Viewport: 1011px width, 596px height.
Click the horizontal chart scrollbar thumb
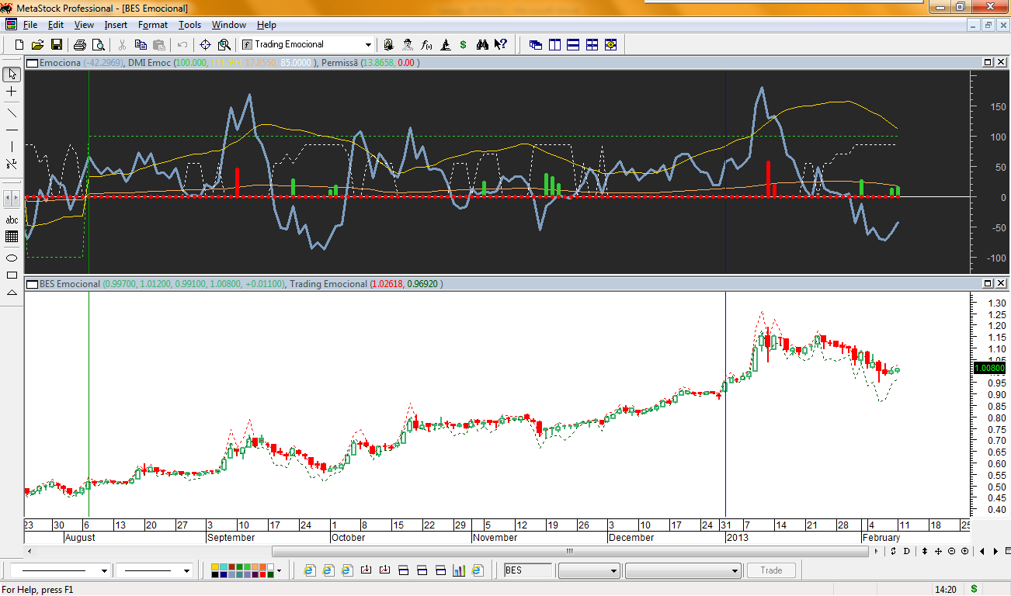pyautogui.click(x=569, y=551)
